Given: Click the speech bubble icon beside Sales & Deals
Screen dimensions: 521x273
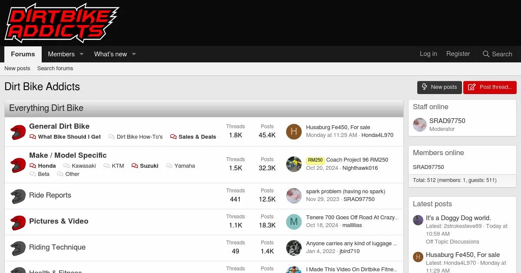Looking at the screenshot, I should click(173, 136).
